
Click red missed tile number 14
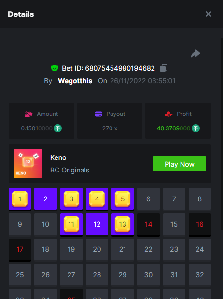(148, 224)
